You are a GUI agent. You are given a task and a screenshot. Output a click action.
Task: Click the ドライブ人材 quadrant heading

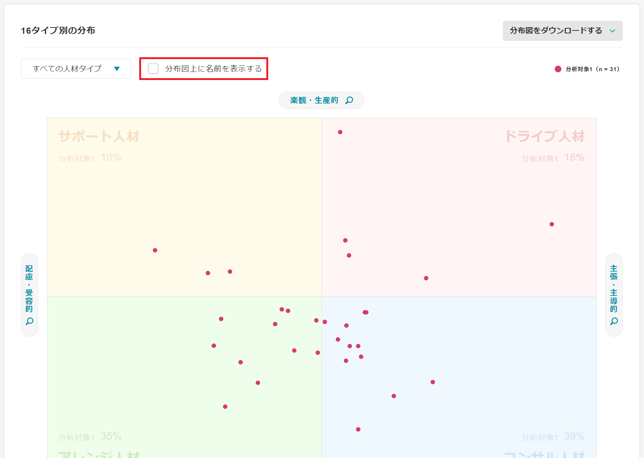pos(544,136)
